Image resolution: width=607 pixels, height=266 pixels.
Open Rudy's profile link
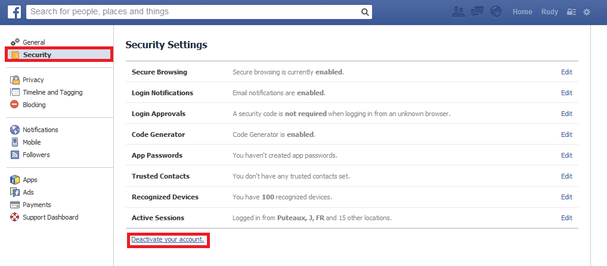click(550, 12)
